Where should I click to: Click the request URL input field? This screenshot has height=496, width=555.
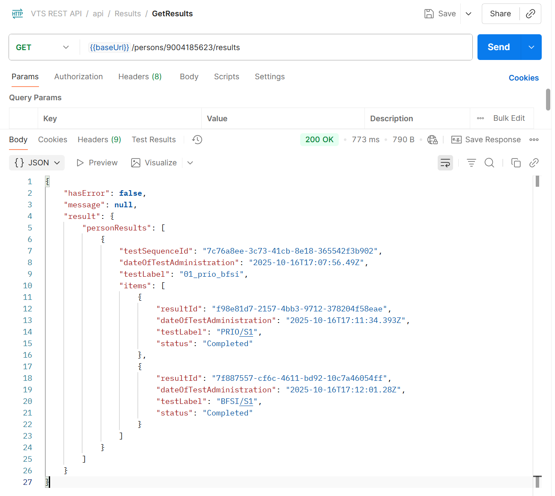point(300,47)
